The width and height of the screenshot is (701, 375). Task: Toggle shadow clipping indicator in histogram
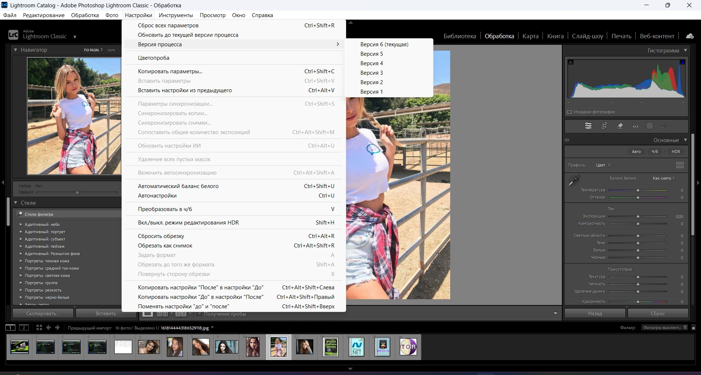point(571,62)
